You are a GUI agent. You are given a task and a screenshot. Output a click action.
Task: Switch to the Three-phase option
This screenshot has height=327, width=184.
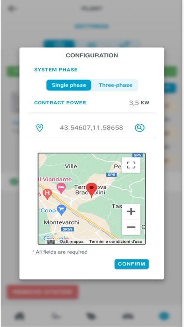116,85
